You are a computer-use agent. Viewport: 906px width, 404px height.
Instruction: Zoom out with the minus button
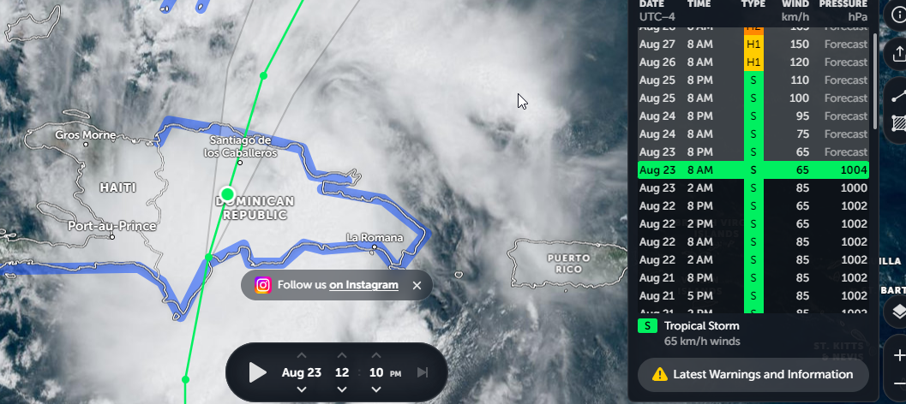point(897,383)
